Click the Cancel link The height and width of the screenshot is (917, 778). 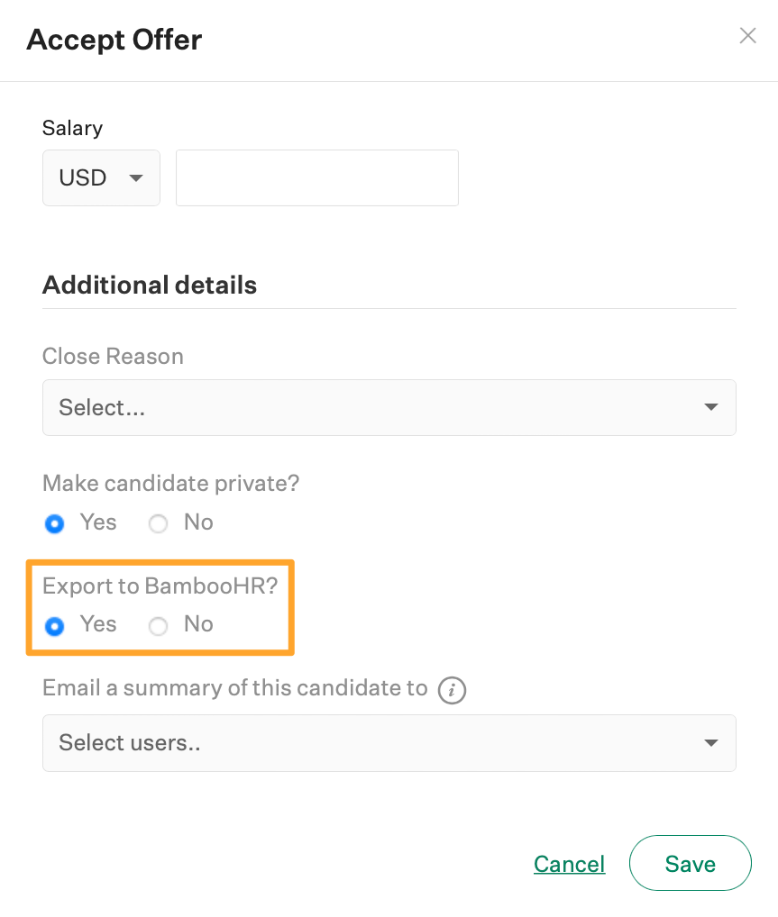[569, 864]
